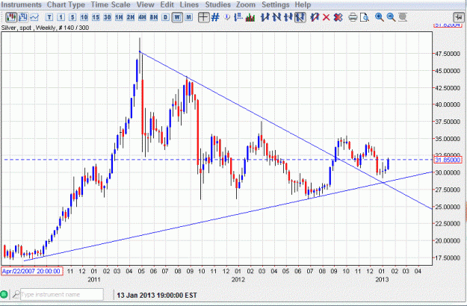Click the bold red X delete all lines icon
467x306 pixels.
tap(338, 18)
